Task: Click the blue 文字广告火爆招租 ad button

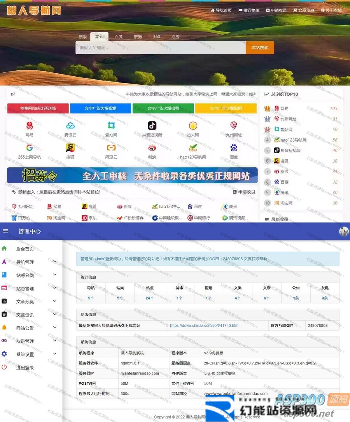Action: tap(101, 108)
